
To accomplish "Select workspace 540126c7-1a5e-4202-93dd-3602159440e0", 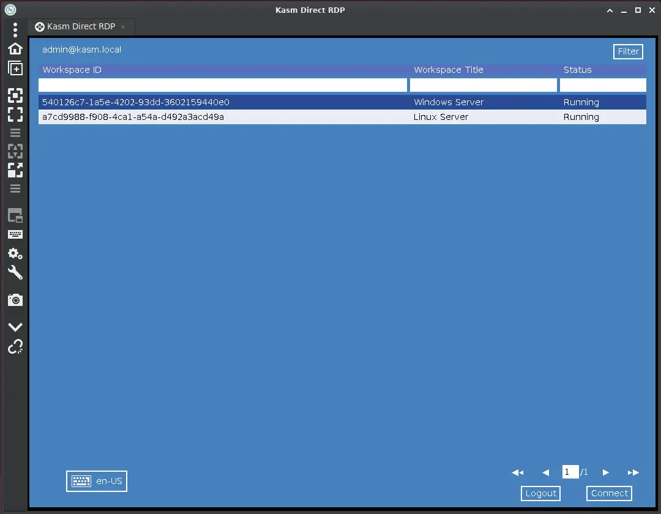I will coord(342,102).
